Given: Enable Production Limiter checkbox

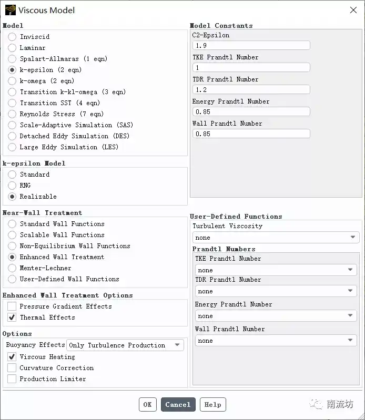Looking at the screenshot, I should pos(12,379).
